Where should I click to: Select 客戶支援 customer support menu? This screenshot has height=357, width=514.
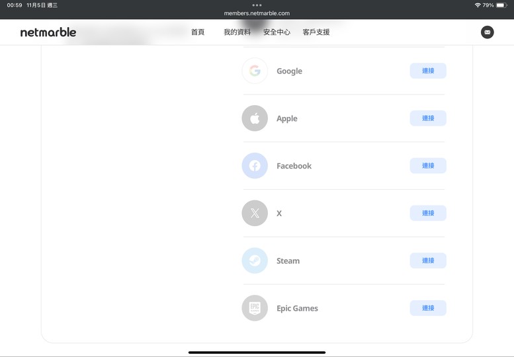coord(316,32)
